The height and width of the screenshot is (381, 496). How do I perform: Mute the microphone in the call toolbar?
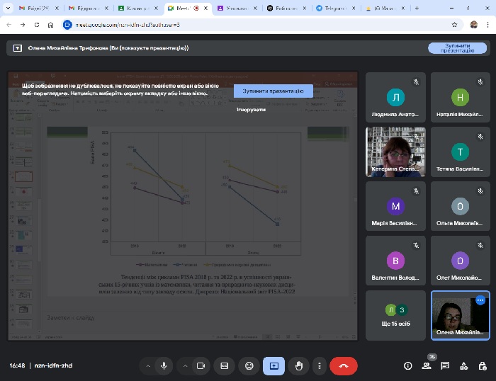coord(164,365)
